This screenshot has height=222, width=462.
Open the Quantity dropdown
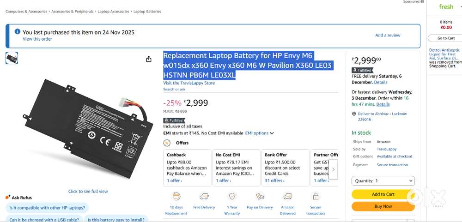(x=383, y=181)
